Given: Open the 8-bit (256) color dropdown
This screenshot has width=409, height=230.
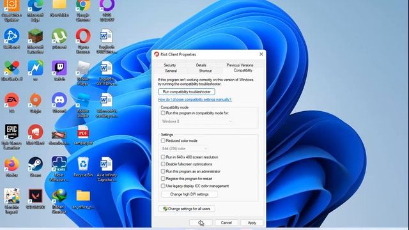Looking at the screenshot, I should pyautogui.click(x=185, y=148).
